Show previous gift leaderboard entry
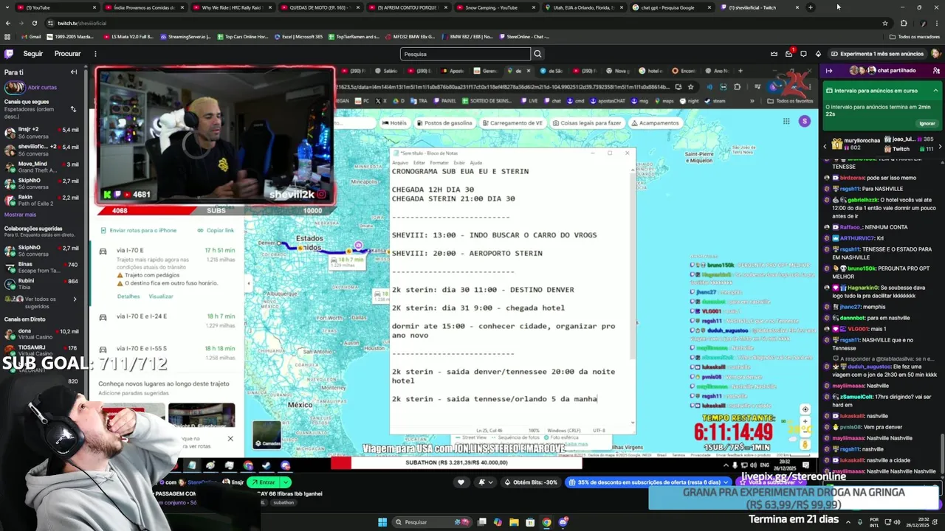Viewport: 945px width, 531px height. click(825, 146)
